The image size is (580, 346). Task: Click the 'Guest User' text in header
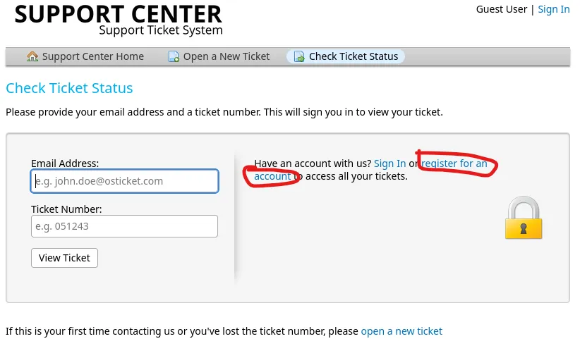(x=502, y=9)
